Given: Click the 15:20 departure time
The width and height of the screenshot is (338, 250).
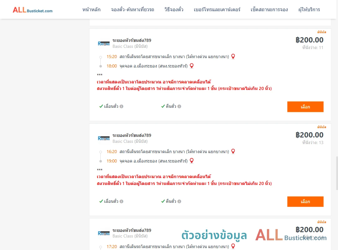Looking at the screenshot, I should coord(112,57).
